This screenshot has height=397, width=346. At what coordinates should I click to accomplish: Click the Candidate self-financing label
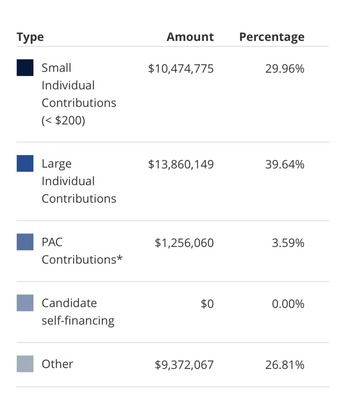pyautogui.click(x=78, y=312)
